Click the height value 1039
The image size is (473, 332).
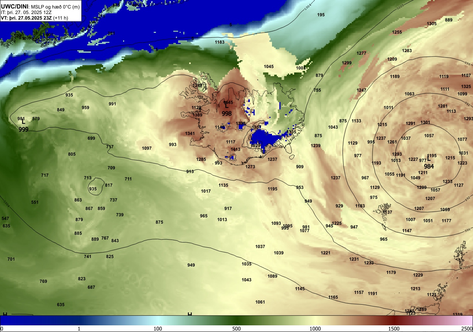point(279,253)
